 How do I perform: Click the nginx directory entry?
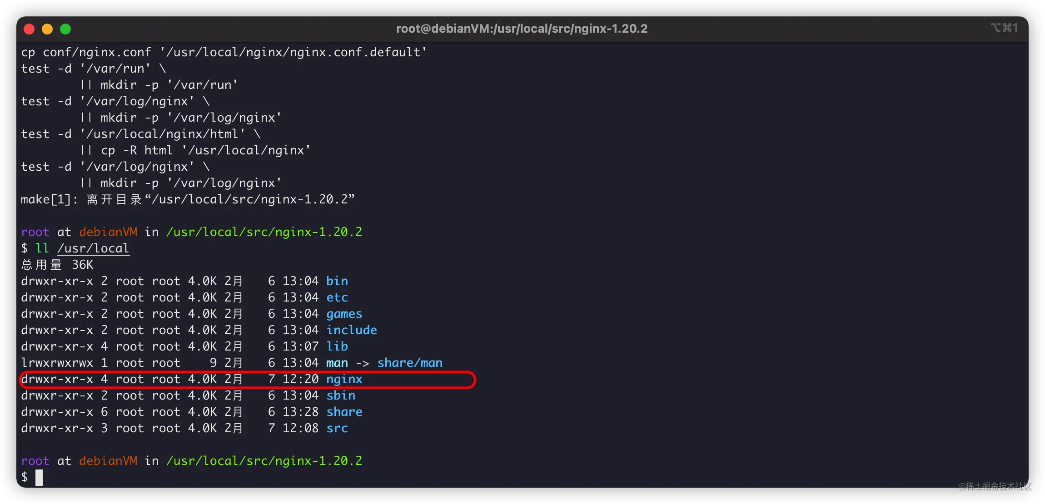pyautogui.click(x=343, y=379)
